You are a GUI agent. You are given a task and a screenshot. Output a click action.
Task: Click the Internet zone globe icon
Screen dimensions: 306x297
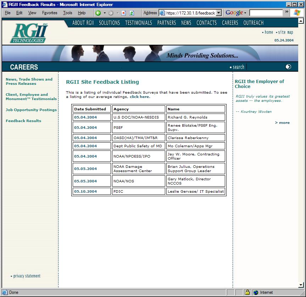(256, 292)
